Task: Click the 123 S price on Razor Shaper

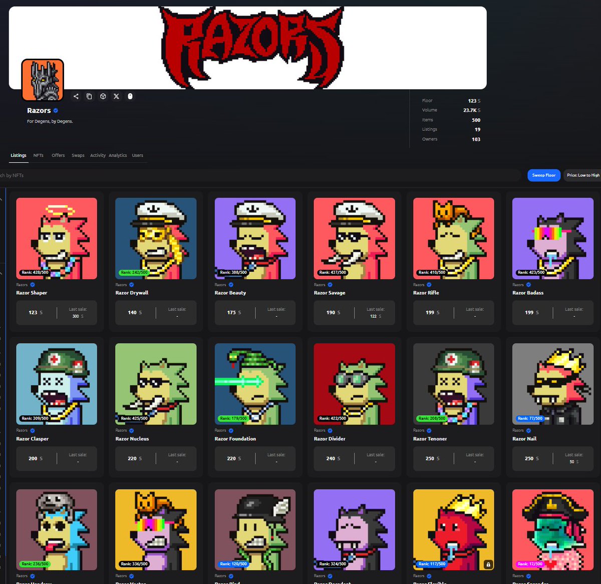Action: coord(36,313)
